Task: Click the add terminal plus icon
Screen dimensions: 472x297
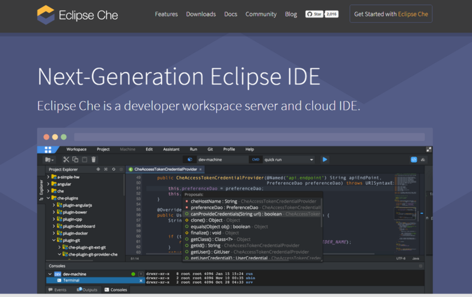Action: click(140, 274)
